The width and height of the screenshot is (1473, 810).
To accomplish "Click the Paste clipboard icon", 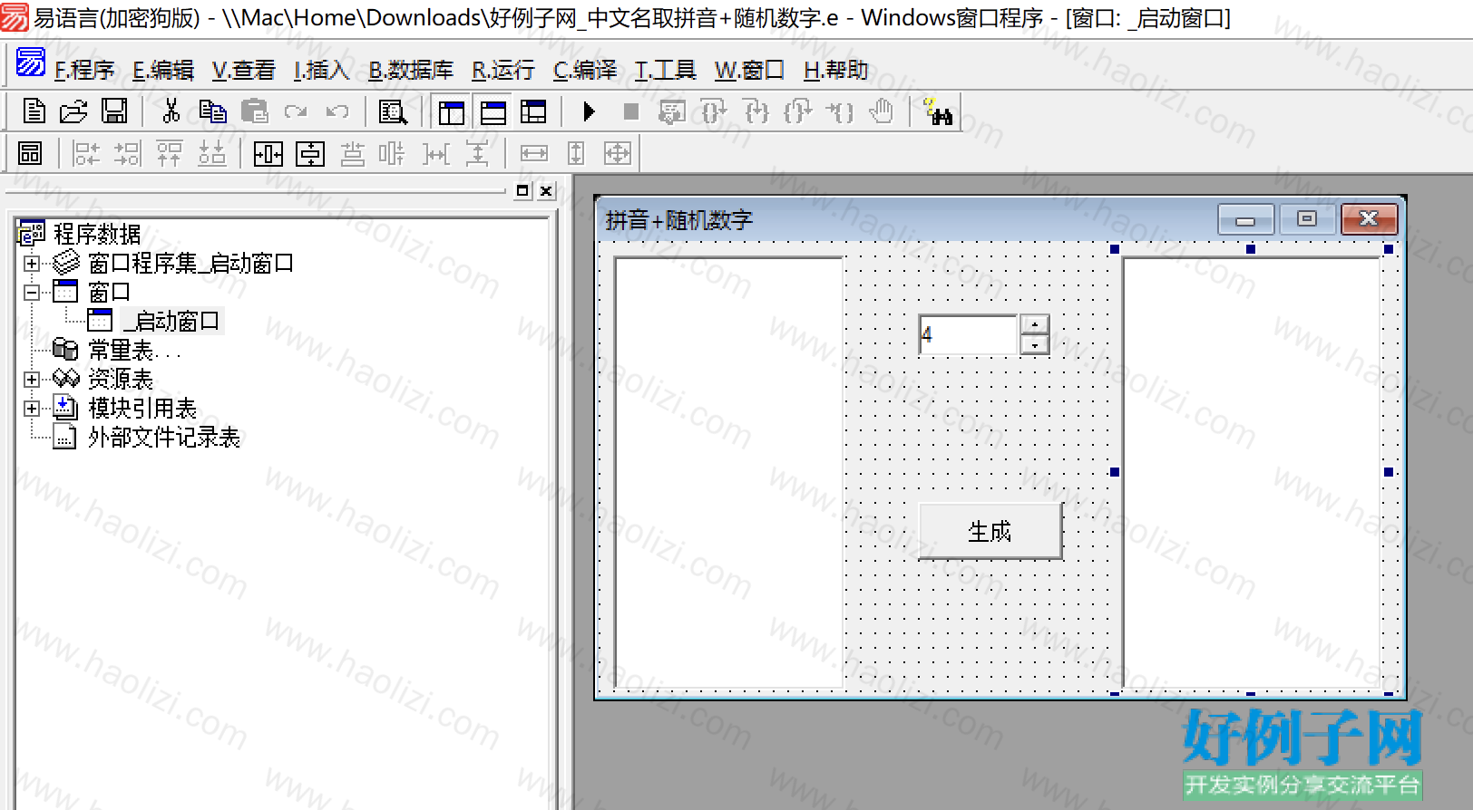I will point(255,111).
